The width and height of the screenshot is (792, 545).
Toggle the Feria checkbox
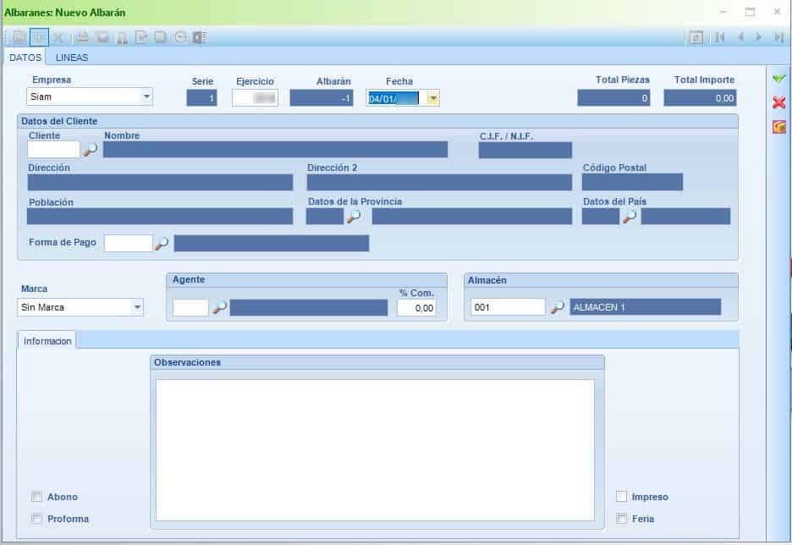click(621, 519)
